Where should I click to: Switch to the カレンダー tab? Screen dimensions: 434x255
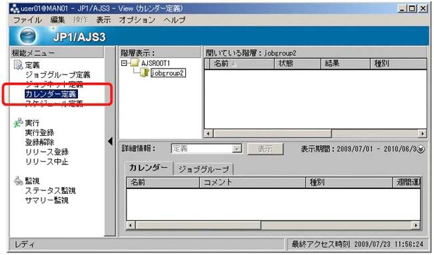pyautogui.click(x=149, y=168)
